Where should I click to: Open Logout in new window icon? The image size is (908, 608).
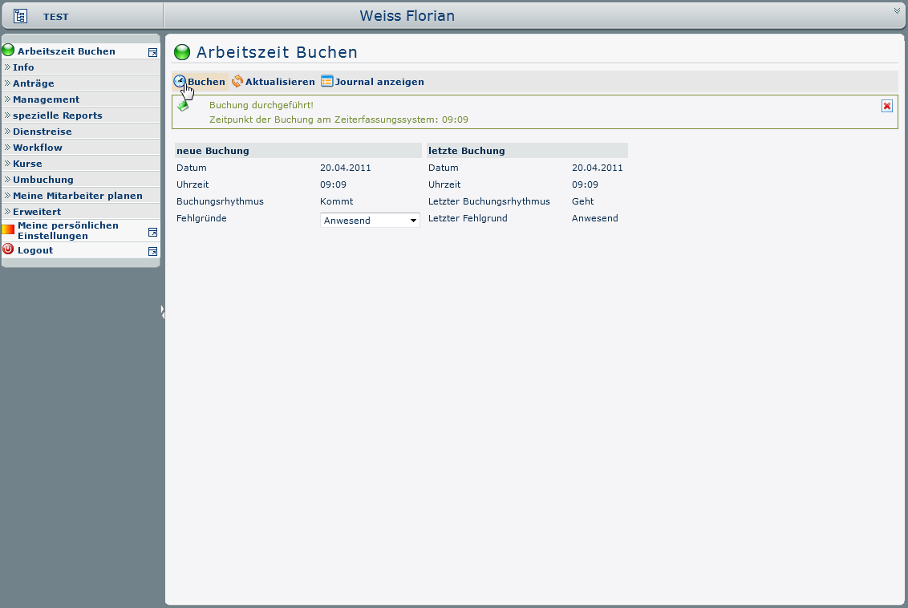[153, 251]
